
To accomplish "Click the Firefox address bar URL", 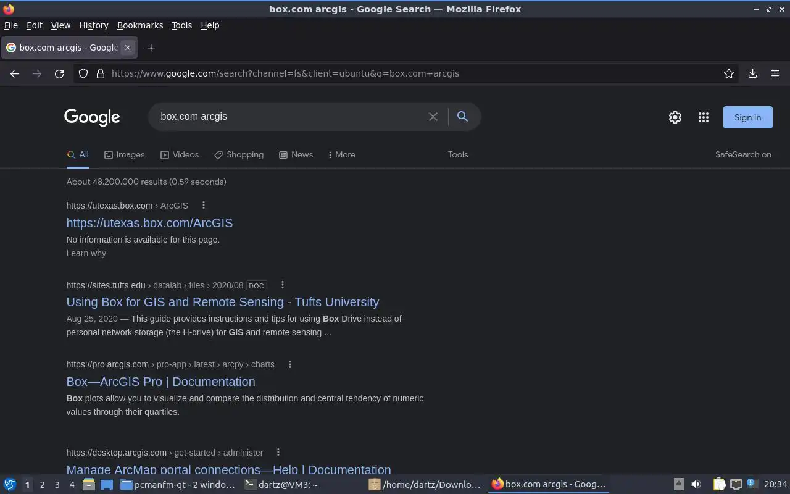I will tap(285, 73).
